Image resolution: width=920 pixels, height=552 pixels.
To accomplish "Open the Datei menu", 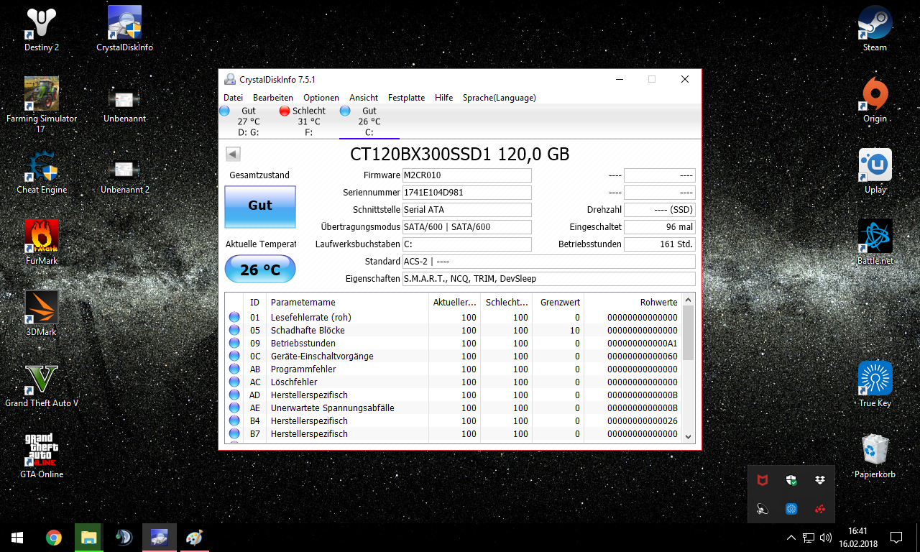I will point(233,98).
